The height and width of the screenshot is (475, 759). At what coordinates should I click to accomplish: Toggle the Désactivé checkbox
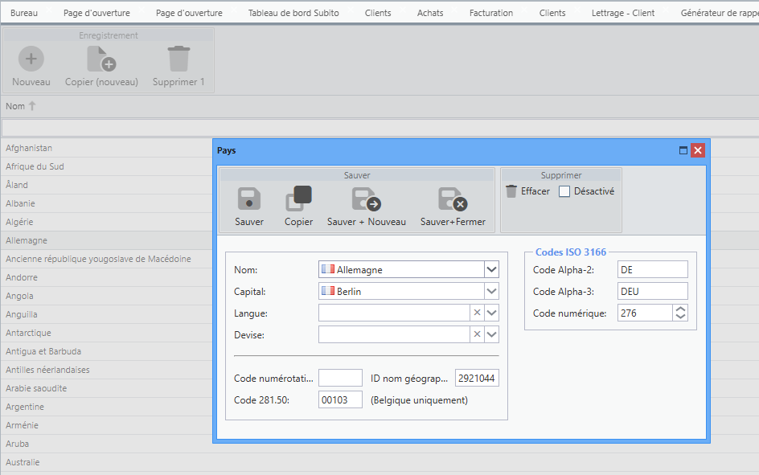pos(564,191)
